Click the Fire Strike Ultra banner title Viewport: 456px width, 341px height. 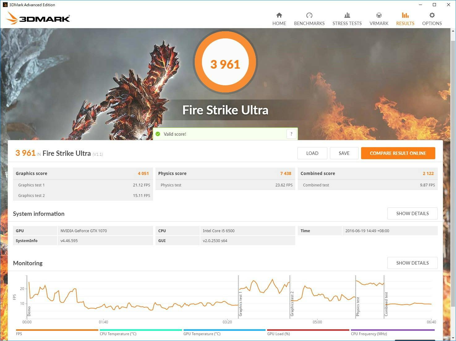coord(225,110)
